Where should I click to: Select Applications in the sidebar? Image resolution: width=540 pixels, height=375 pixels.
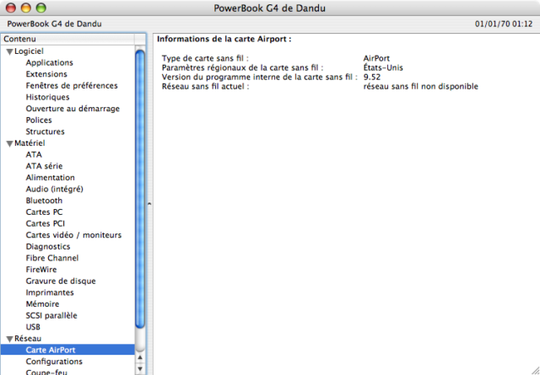[49, 62]
